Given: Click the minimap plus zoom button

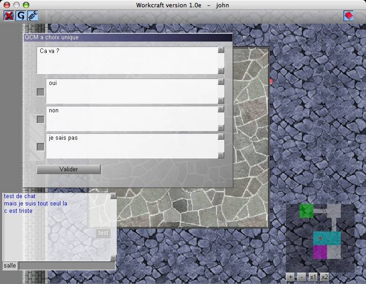Looking at the screenshot, I should (x=291, y=277).
